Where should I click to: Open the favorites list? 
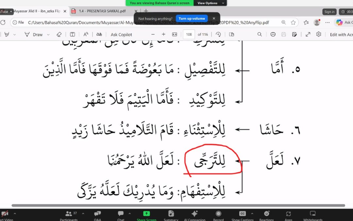coord(306,22)
